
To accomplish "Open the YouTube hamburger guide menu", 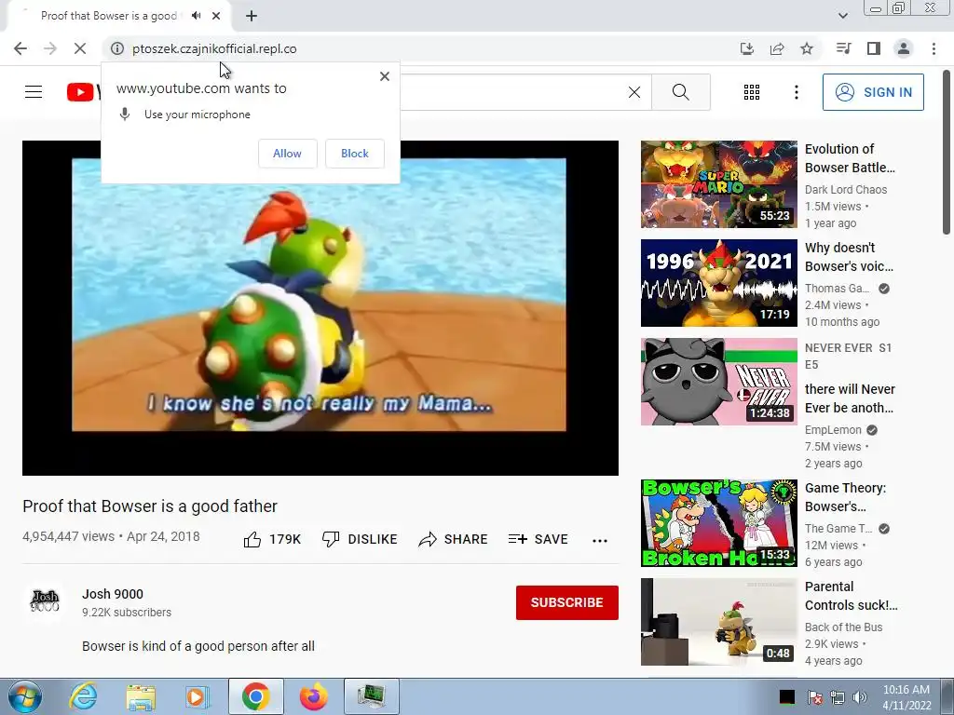I will click(x=34, y=92).
